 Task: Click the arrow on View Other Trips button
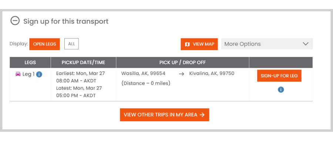coord(202,115)
